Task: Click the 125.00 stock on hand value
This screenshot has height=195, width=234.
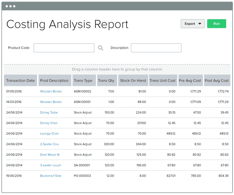Action: (x=141, y=155)
